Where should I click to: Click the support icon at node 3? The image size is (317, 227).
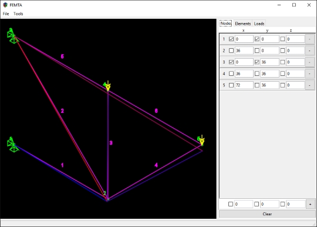(12, 36)
